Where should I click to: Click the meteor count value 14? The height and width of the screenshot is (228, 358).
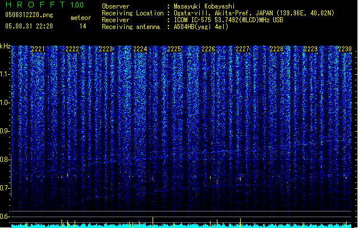pos(83,26)
